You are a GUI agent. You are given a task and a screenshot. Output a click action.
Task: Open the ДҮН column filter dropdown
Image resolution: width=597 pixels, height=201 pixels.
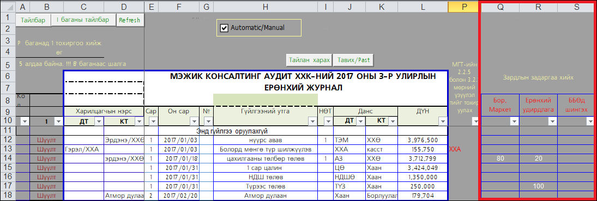tap(443, 121)
